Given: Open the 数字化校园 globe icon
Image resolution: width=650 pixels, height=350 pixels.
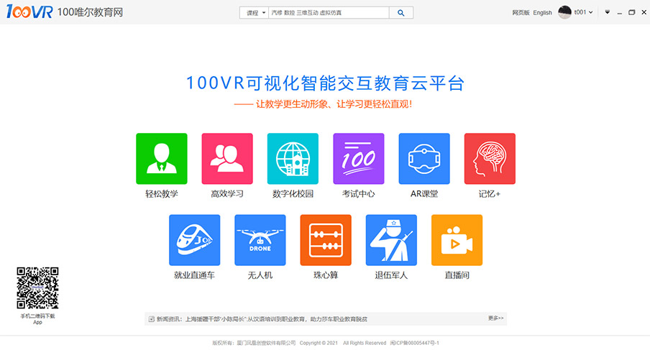Looking at the screenshot, I should pos(293,159).
